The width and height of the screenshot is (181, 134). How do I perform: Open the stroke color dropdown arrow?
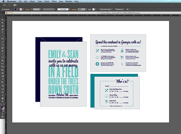tap(23, 9)
